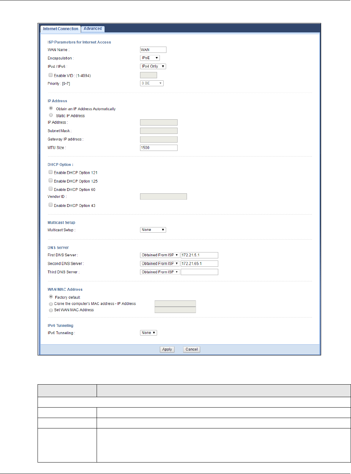Click First DNS Server address field
The image size is (351, 474).
[x=199, y=255]
